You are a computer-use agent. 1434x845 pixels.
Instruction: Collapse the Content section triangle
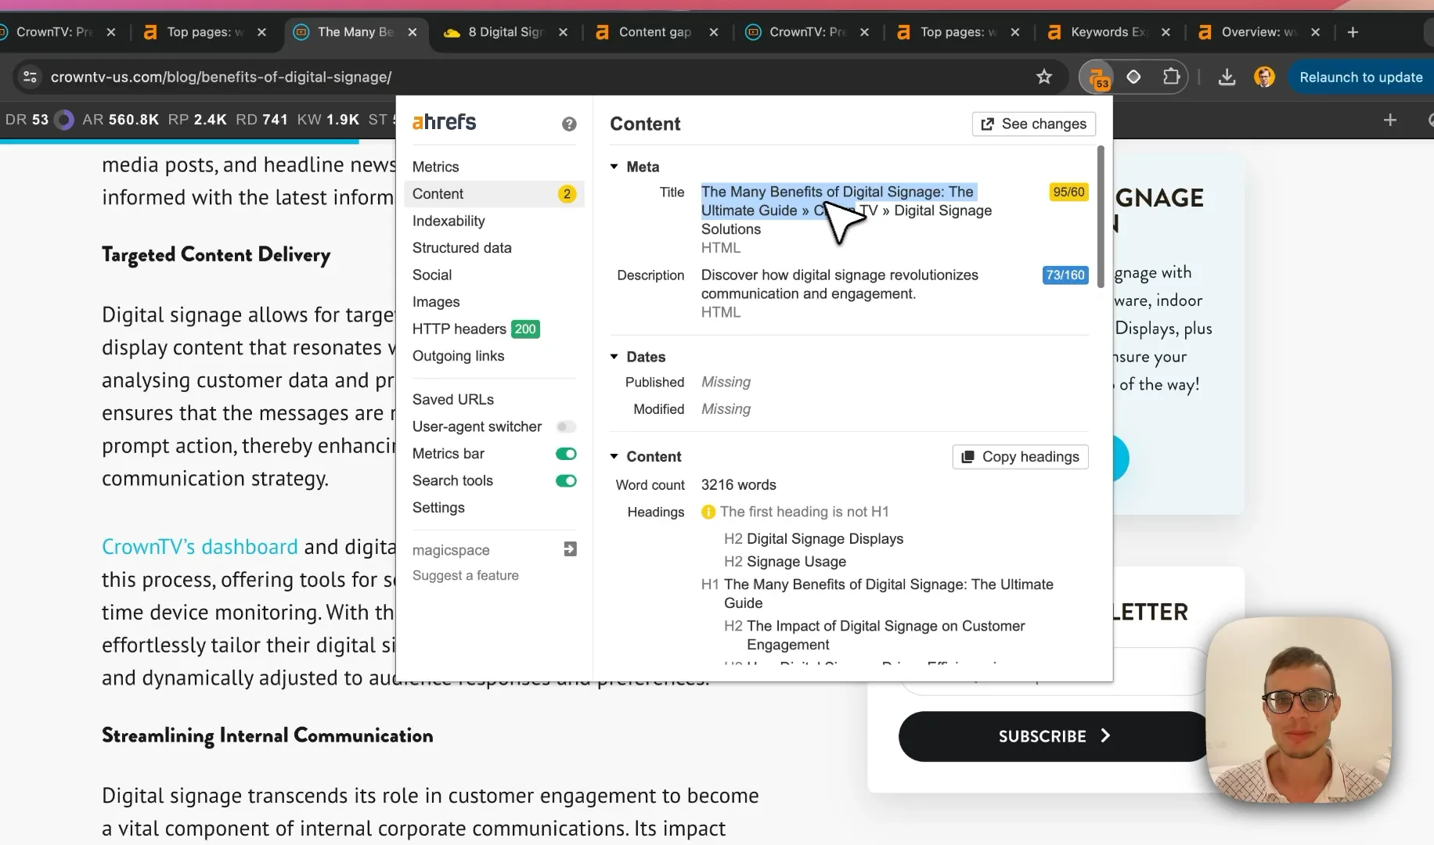(x=614, y=456)
